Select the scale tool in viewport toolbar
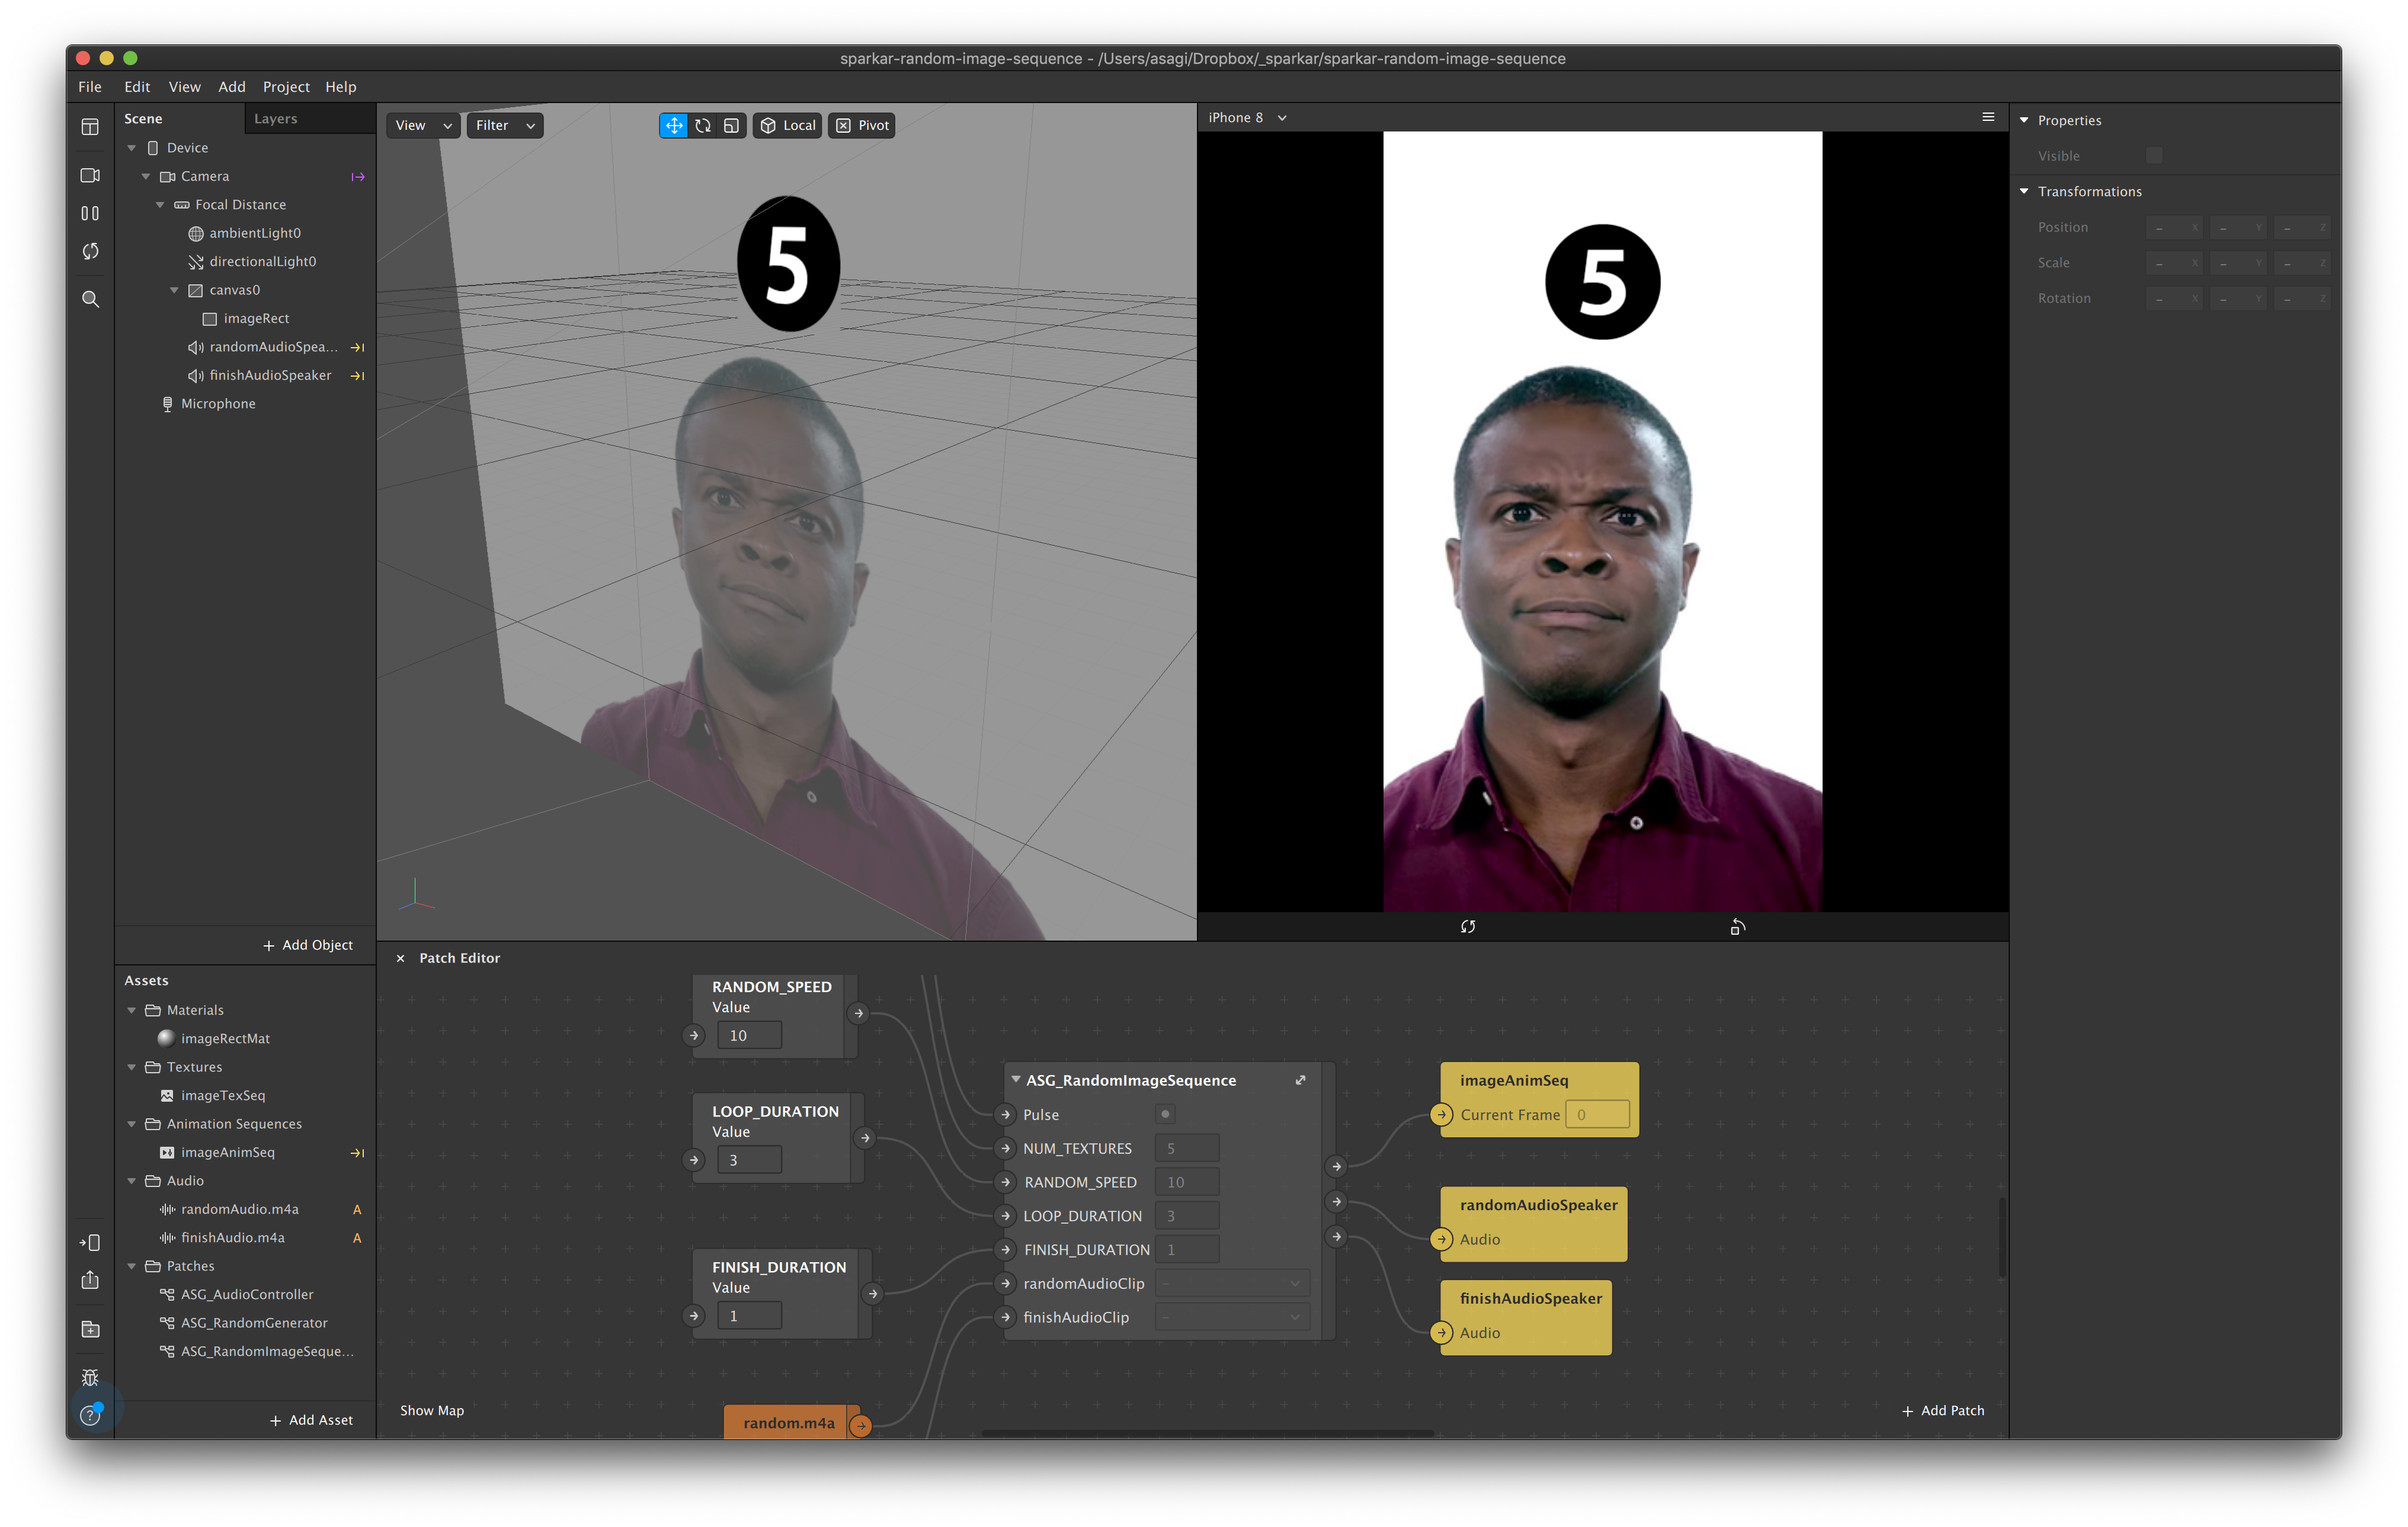Screen dimensions: 2408x1527 [732, 125]
